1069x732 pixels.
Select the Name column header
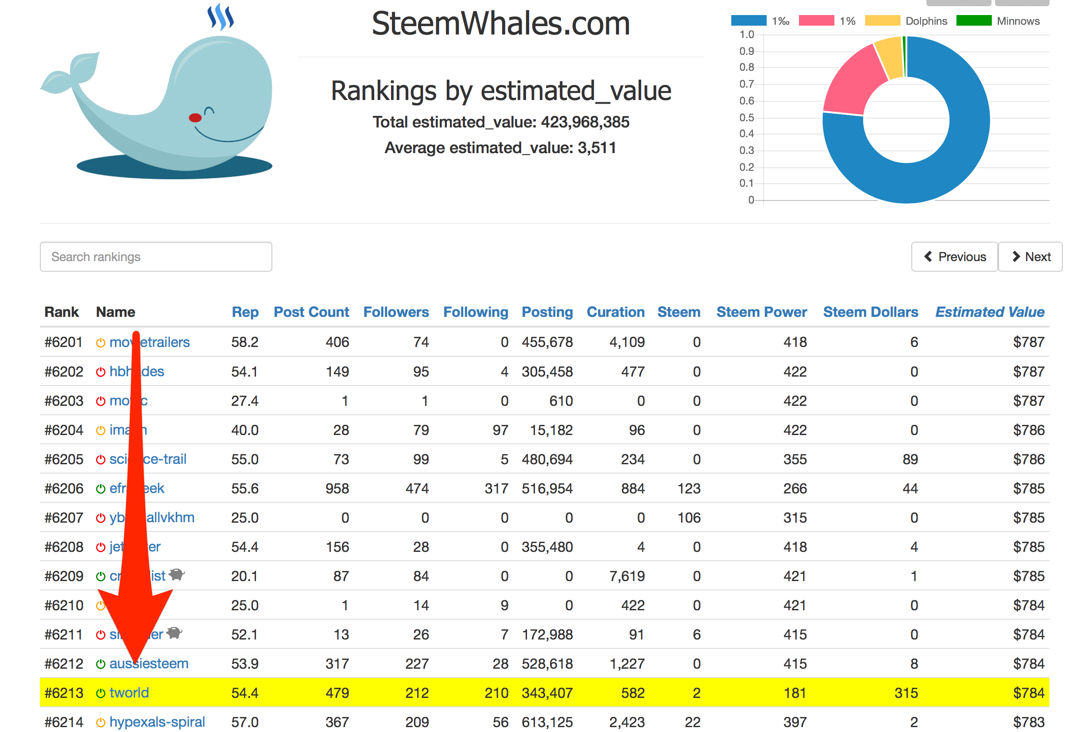116,312
